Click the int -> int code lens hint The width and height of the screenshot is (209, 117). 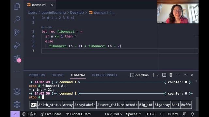[47, 27]
